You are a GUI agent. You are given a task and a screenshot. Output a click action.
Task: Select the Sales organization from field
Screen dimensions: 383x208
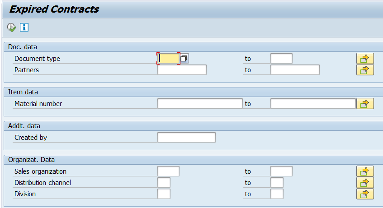coord(168,171)
